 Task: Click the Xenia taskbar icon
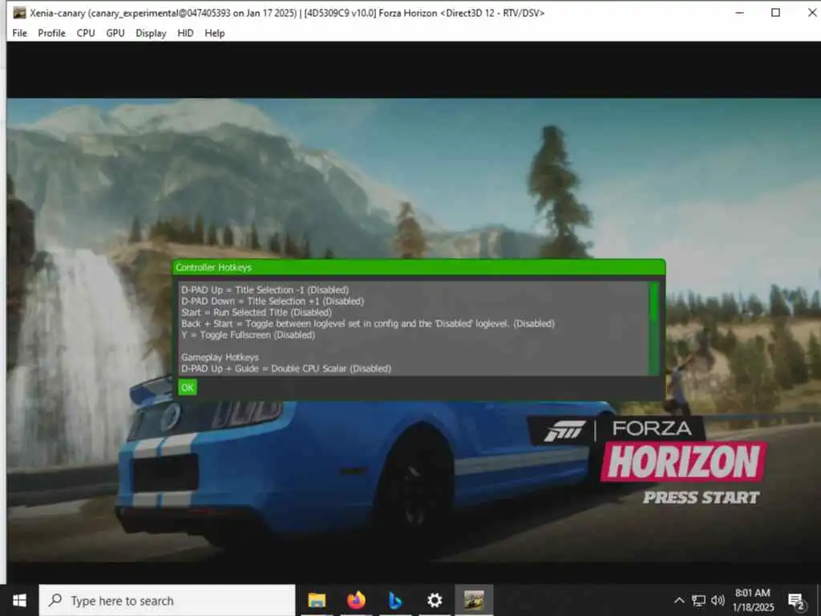tap(474, 600)
